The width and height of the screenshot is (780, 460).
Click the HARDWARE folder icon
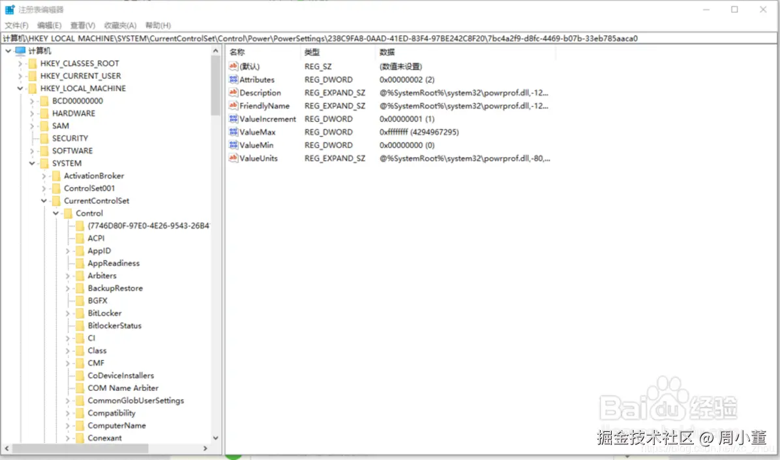coord(45,113)
